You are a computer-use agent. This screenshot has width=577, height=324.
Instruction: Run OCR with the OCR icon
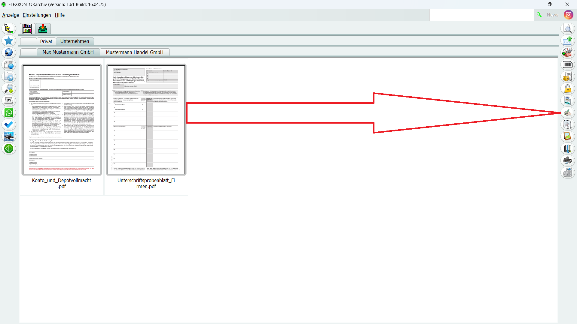click(x=567, y=100)
